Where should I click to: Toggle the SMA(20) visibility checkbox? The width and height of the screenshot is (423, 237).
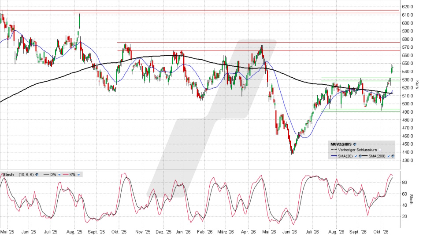pyautogui.click(x=356, y=156)
